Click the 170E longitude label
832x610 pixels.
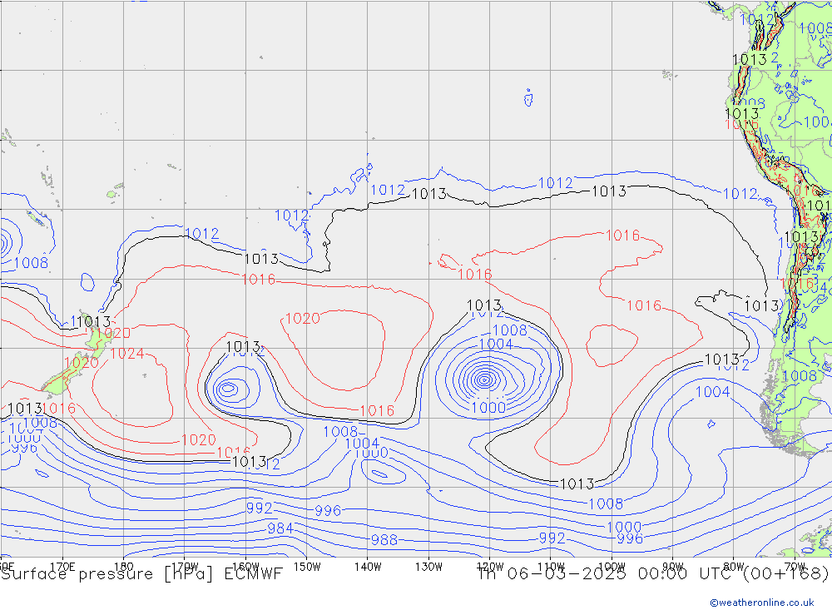(x=62, y=567)
